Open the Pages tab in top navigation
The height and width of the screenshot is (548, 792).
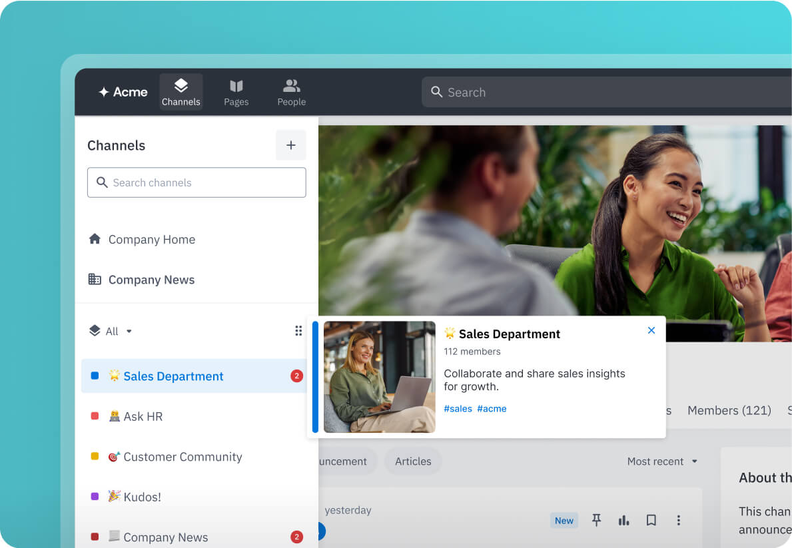[x=236, y=92]
